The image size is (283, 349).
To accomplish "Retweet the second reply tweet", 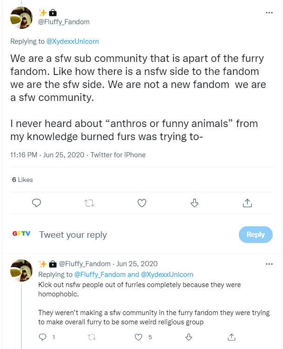I will pyautogui.click(x=91, y=337).
